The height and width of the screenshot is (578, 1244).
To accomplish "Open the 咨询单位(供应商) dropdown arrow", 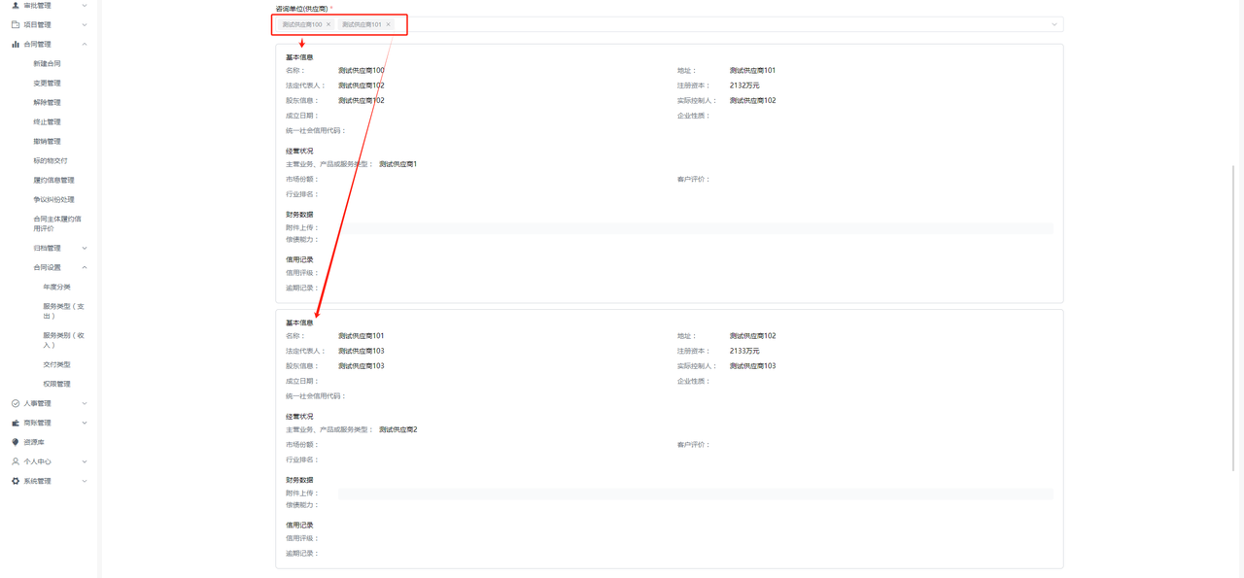I will (x=1054, y=24).
